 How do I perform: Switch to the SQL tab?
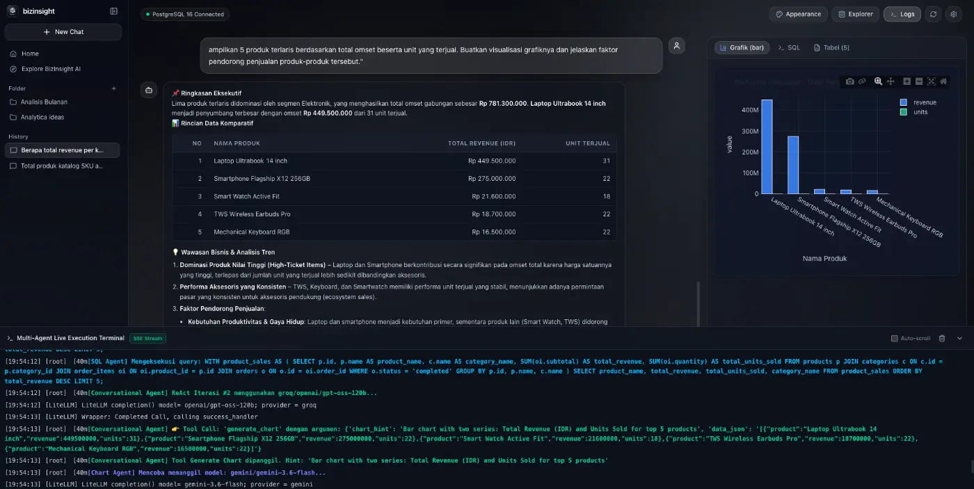coord(789,47)
